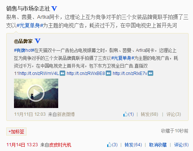Screen dimensions: 193x151
Task: Open link http://t.cn/zRWxBE8
Action: (x=86, y=73)
